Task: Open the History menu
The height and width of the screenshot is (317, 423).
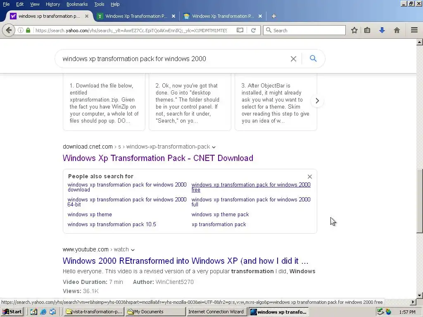Action: (x=52, y=4)
